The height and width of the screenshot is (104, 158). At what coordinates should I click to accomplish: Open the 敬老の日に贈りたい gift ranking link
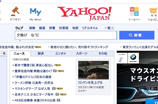tap(79, 47)
